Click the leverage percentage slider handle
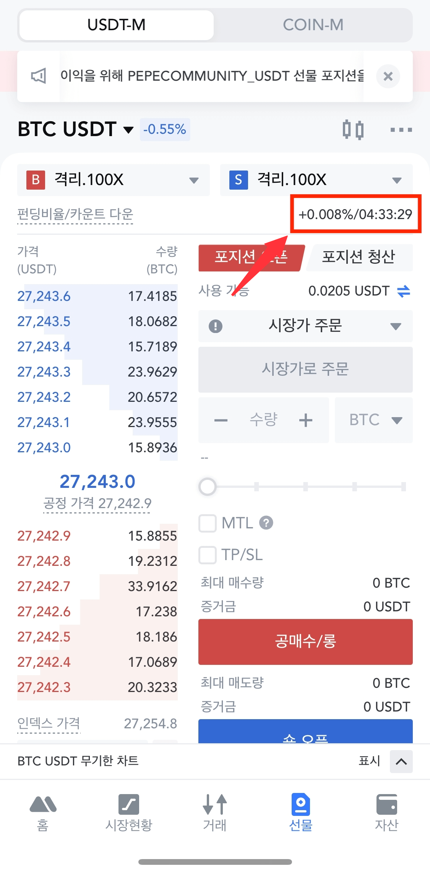 [x=208, y=487]
